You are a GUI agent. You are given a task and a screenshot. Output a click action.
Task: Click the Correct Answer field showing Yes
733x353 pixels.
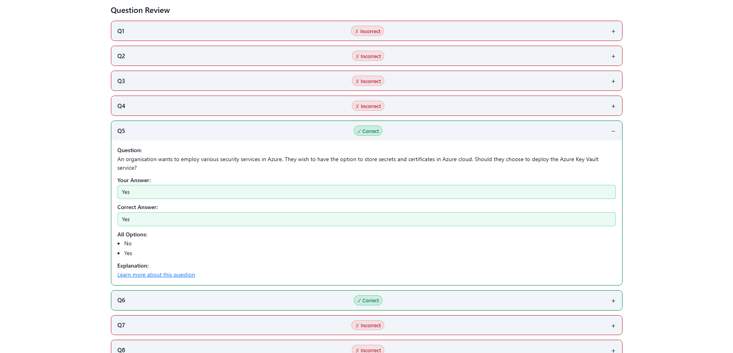(x=366, y=219)
